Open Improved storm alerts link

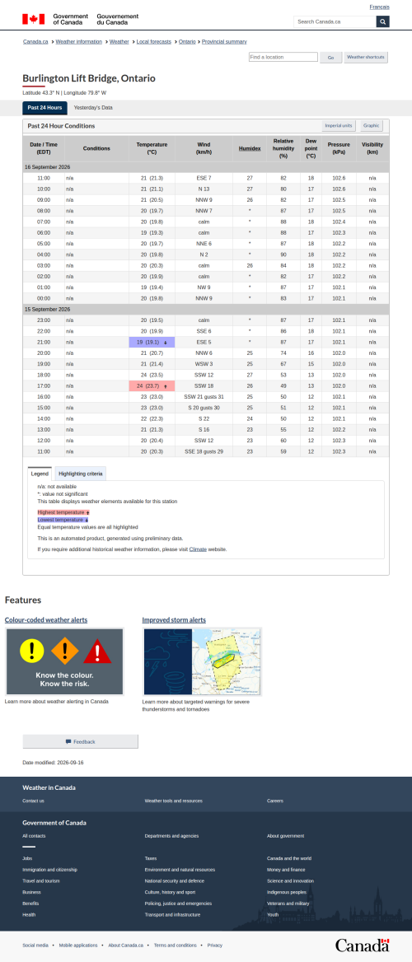tap(174, 619)
